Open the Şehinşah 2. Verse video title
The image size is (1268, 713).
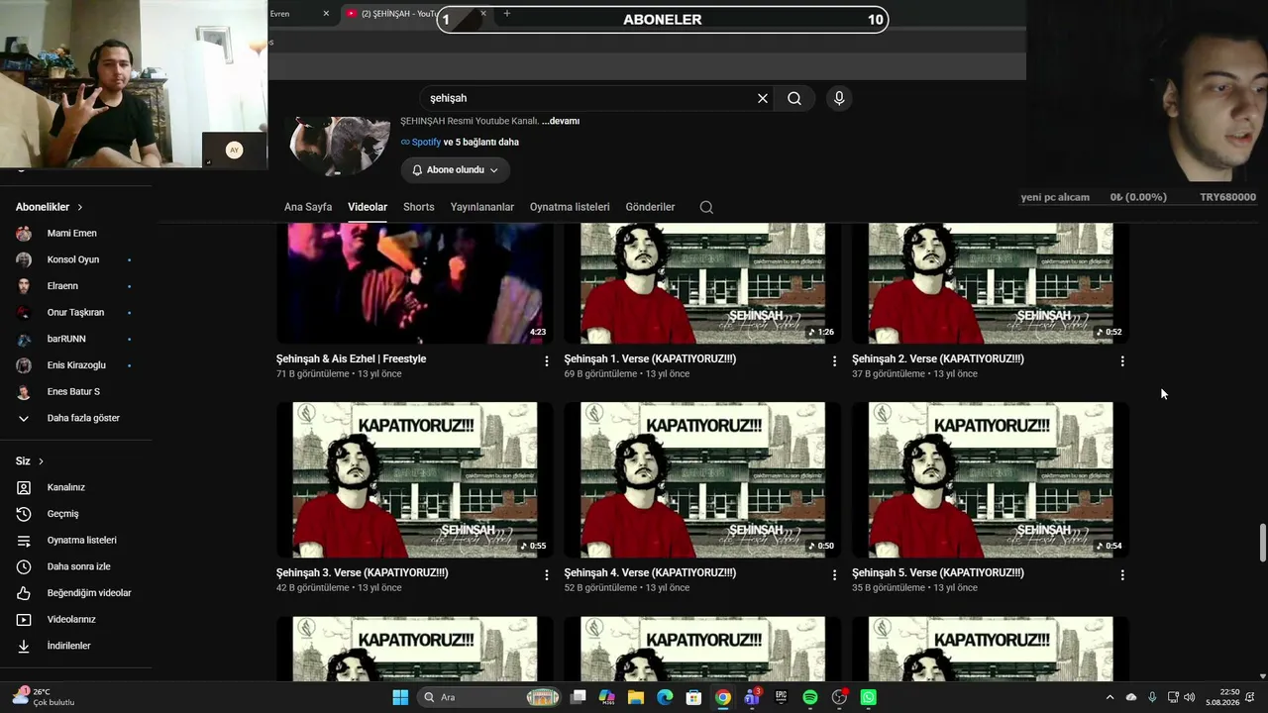(938, 358)
